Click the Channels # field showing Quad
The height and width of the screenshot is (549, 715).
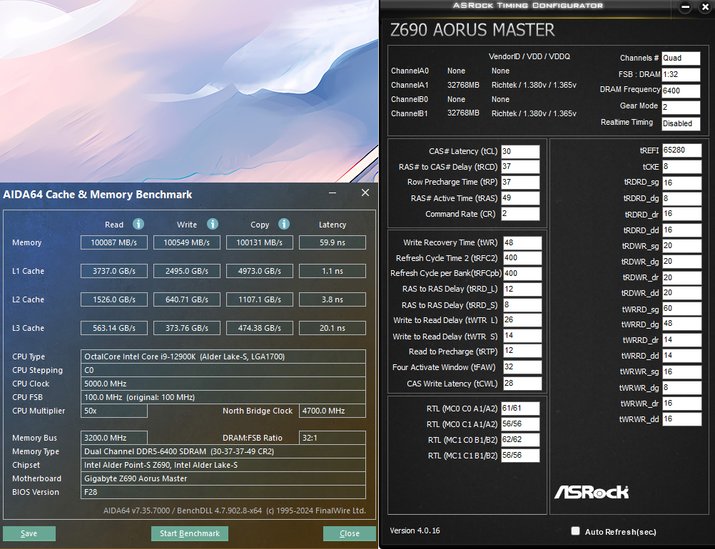point(681,58)
